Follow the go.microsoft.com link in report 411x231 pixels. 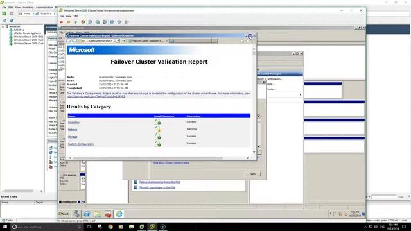96,96
